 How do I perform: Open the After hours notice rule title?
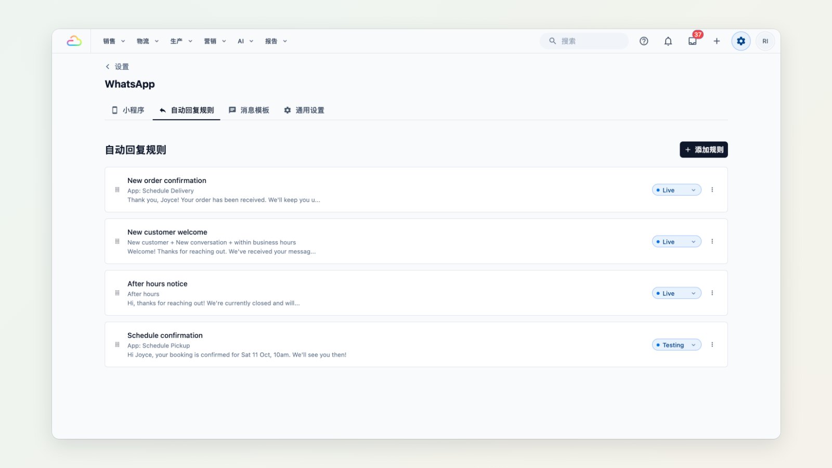coord(158,284)
